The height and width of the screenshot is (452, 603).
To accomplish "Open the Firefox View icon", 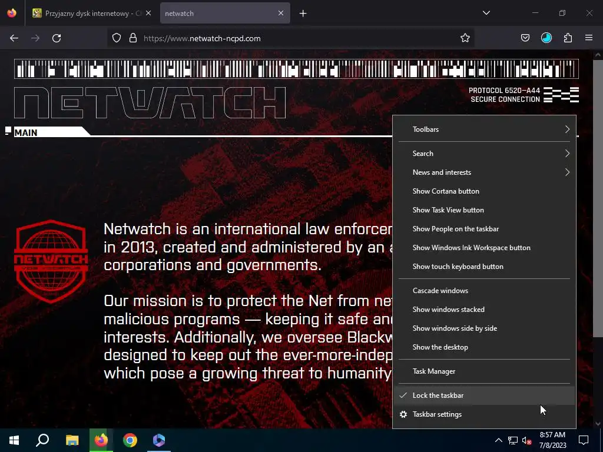I will (12, 13).
